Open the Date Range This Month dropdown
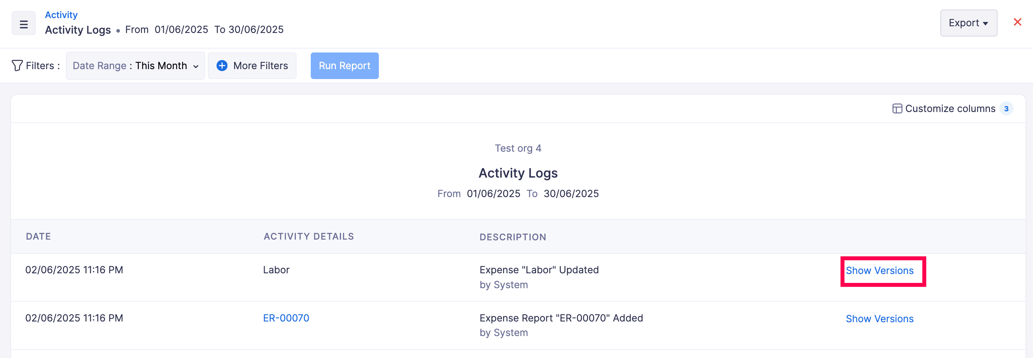Viewport: 1033px width, 358px height. [135, 65]
